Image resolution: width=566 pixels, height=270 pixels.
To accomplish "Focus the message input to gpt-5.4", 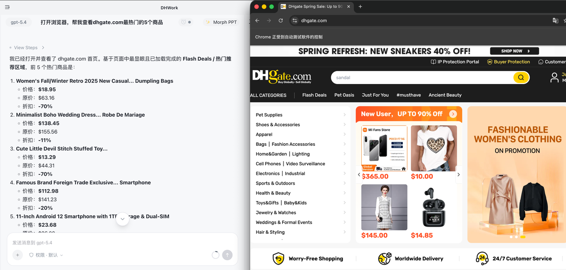I will point(122,243).
